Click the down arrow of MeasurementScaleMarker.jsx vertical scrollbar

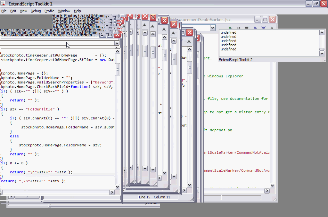(x=272, y=185)
